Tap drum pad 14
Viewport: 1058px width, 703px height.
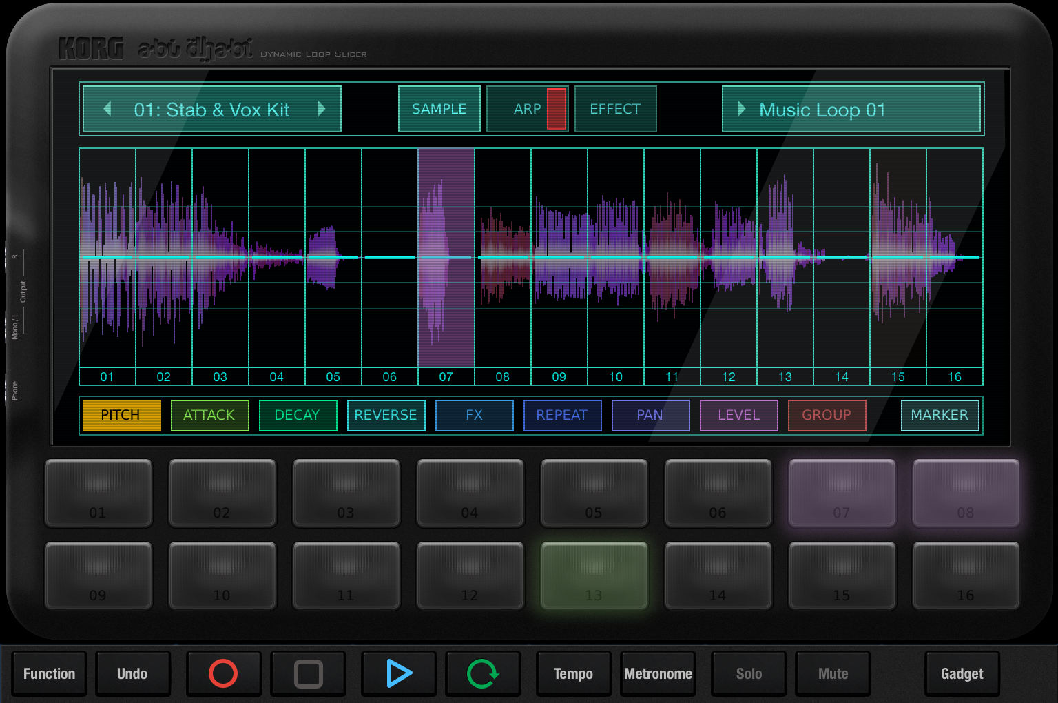[718, 575]
